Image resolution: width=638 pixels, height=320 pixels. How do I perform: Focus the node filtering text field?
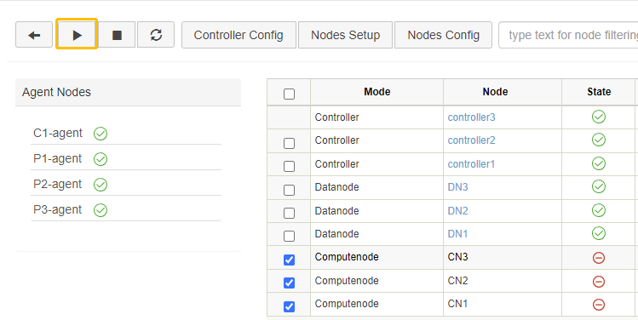pos(568,35)
